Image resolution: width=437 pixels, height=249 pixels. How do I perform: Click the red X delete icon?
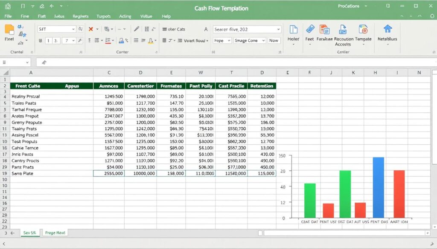click(91, 29)
